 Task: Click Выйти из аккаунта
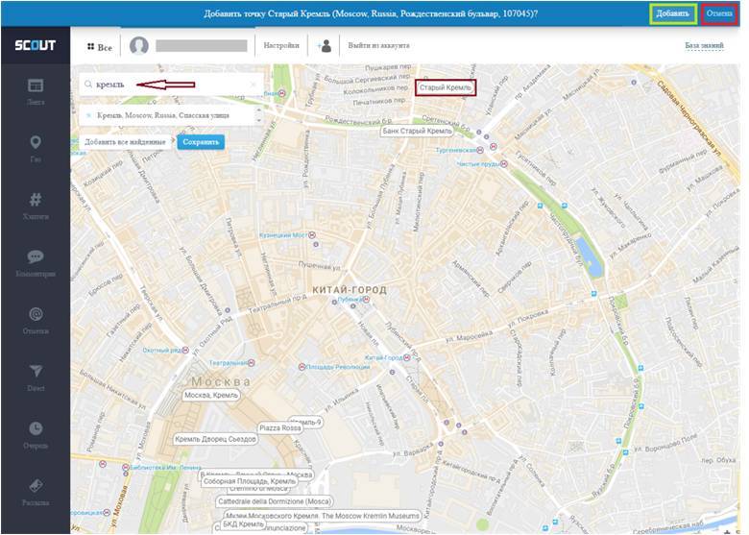click(x=378, y=45)
